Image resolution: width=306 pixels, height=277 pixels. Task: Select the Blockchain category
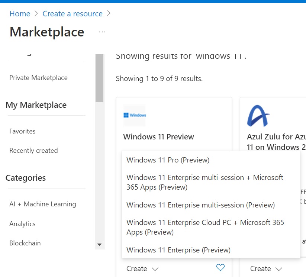(x=25, y=243)
